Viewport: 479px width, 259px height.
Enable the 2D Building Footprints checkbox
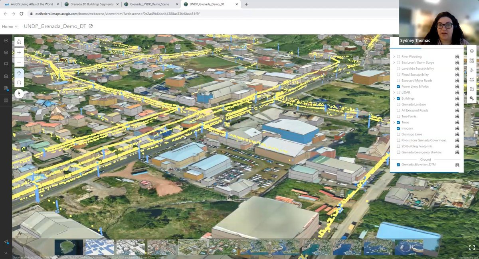click(398, 146)
